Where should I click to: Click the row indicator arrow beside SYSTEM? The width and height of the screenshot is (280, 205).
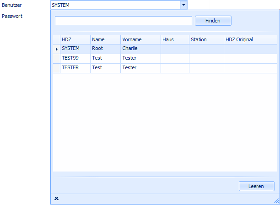pos(57,49)
